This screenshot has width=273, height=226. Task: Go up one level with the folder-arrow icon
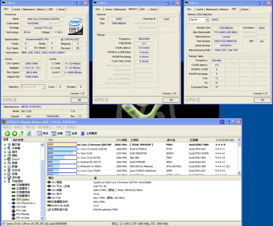tap(22, 133)
